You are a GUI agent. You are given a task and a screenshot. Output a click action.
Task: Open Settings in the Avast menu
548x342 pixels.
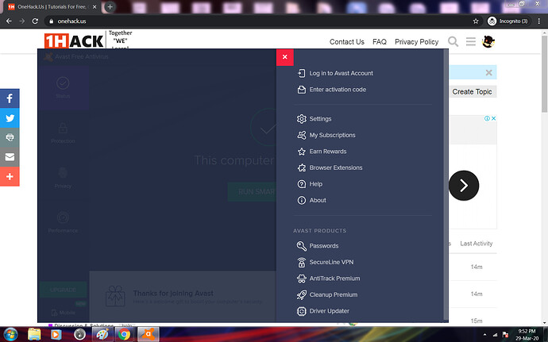(x=320, y=119)
